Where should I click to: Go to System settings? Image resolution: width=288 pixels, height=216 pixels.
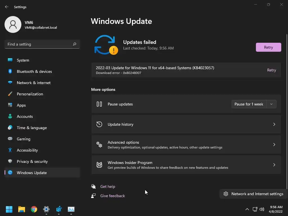(x=42, y=60)
